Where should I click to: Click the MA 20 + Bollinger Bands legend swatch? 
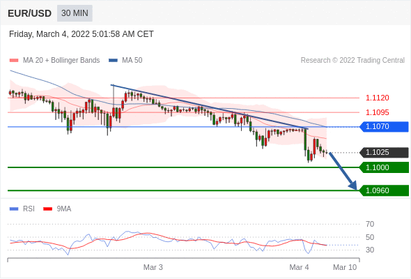(x=14, y=61)
